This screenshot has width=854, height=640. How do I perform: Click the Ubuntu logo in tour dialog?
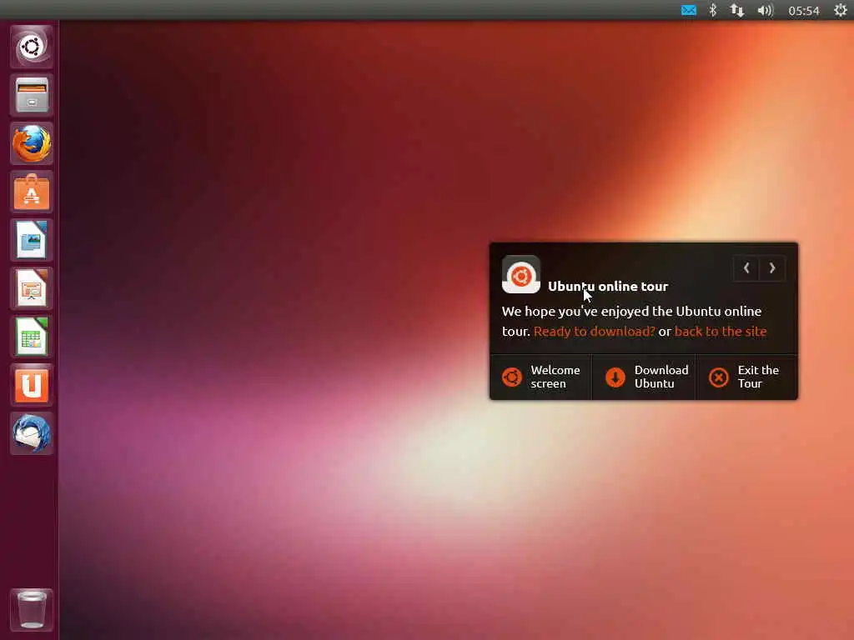click(520, 275)
